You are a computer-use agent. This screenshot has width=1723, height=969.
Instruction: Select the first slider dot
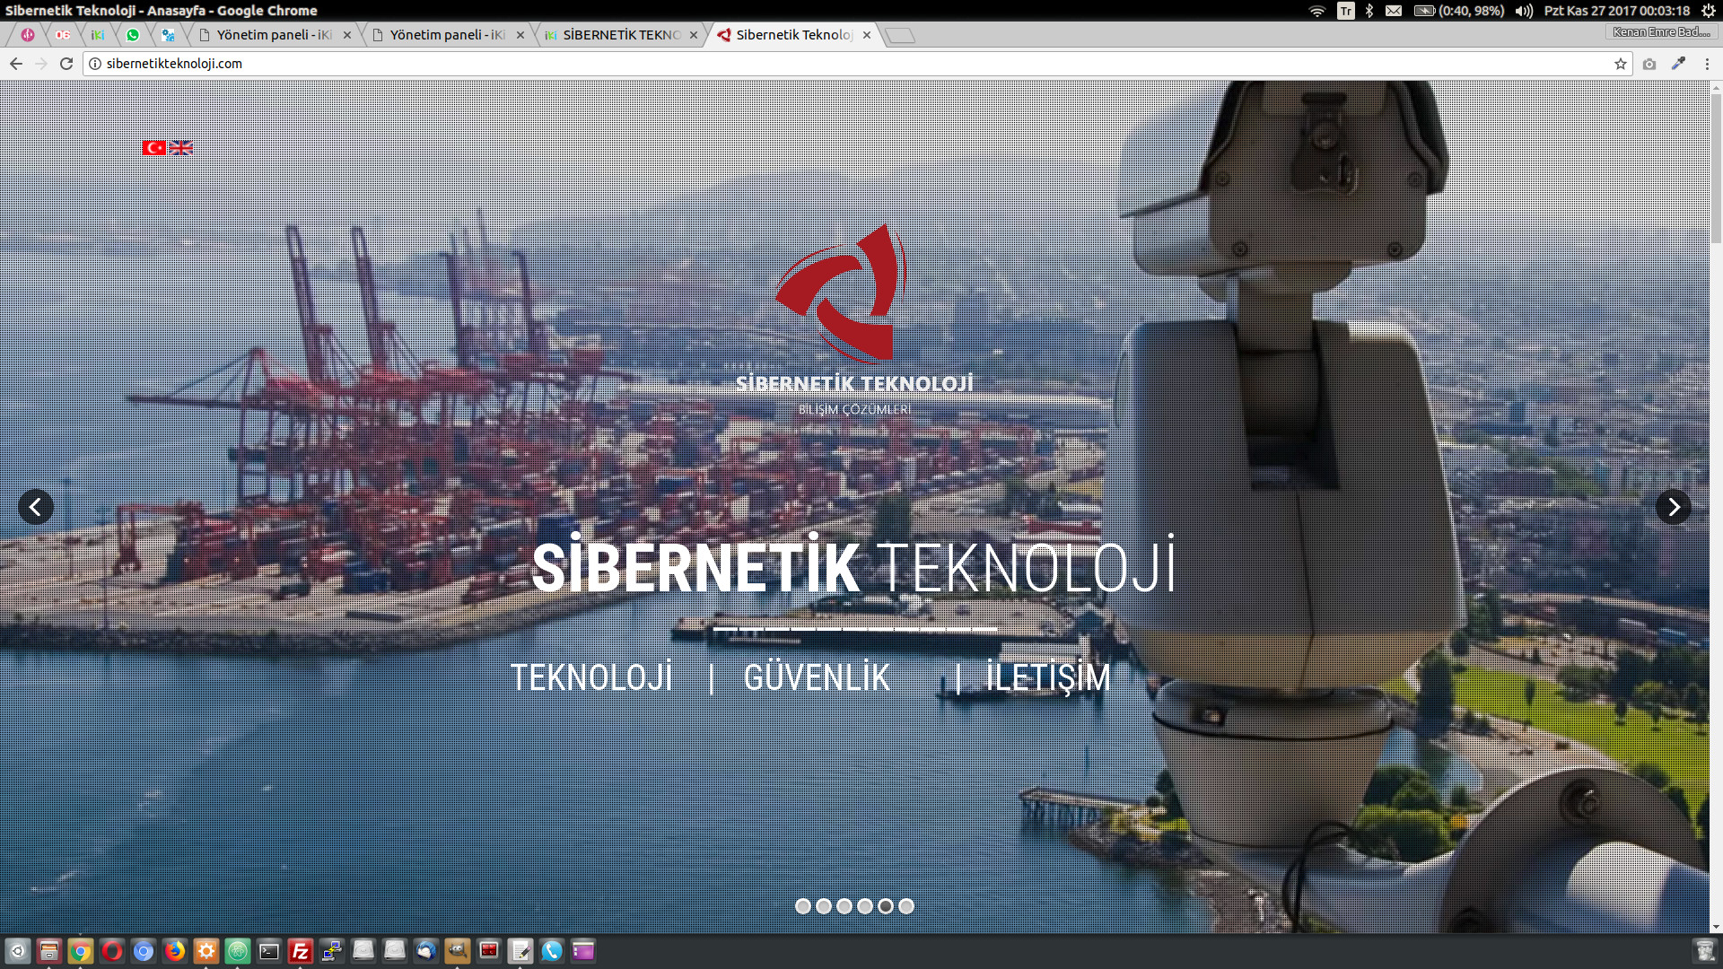coord(803,906)
